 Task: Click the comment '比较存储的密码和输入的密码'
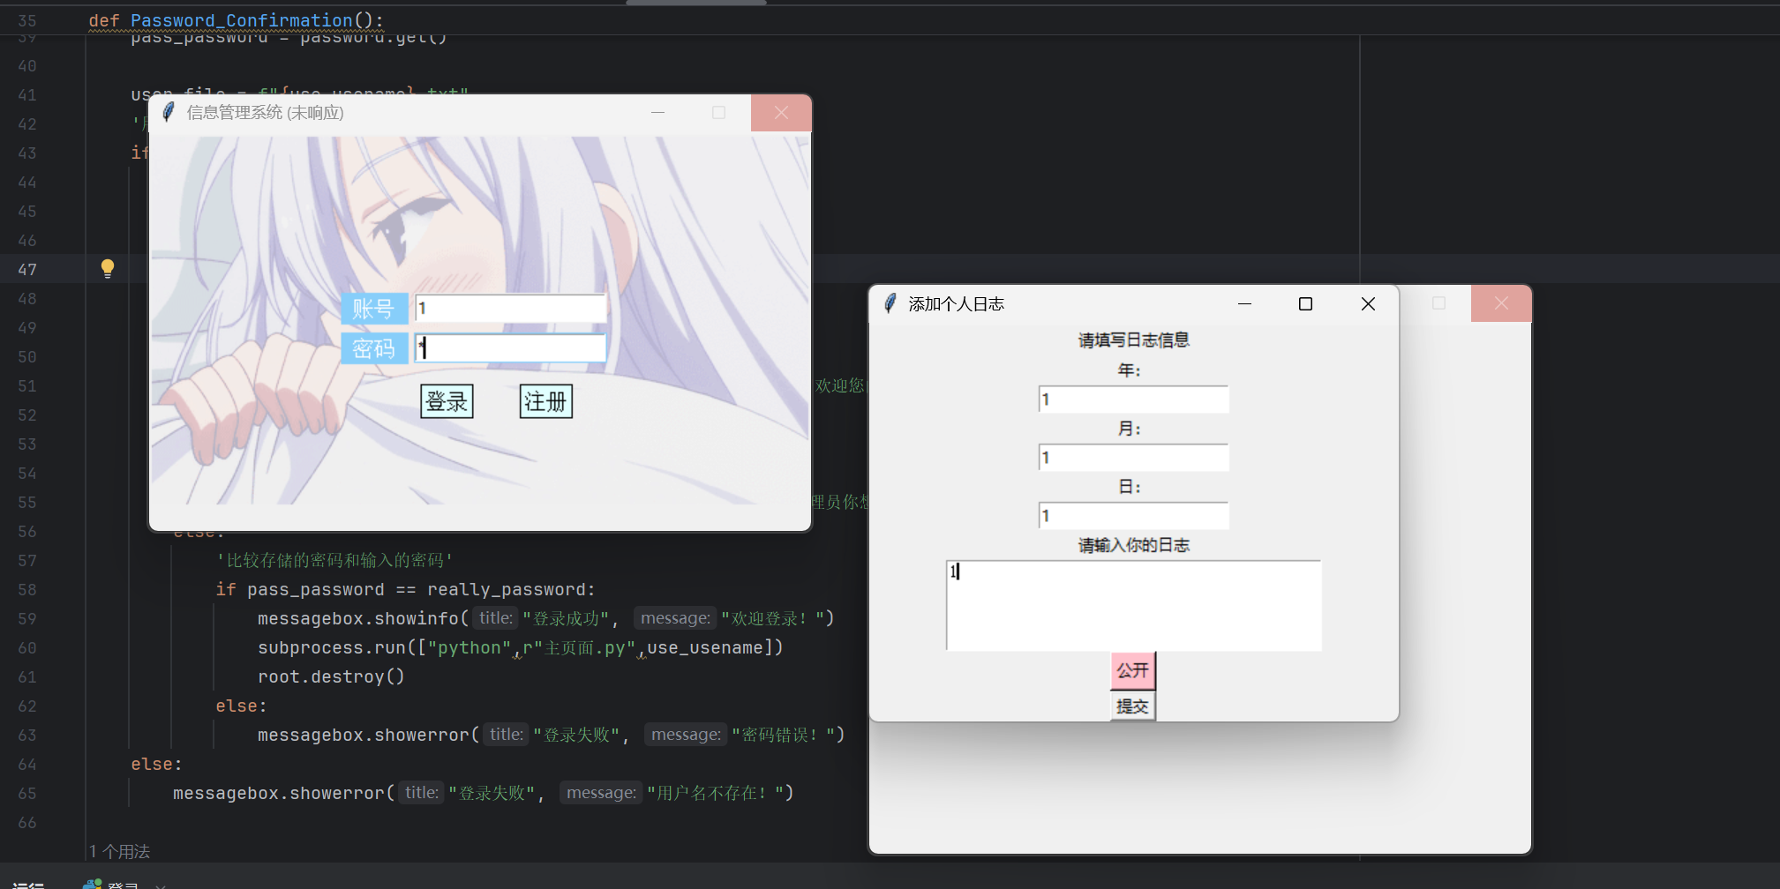tap(334, 561)
